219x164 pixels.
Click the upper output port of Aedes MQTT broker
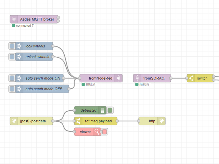pyautogui.click(x=58, y=17)
